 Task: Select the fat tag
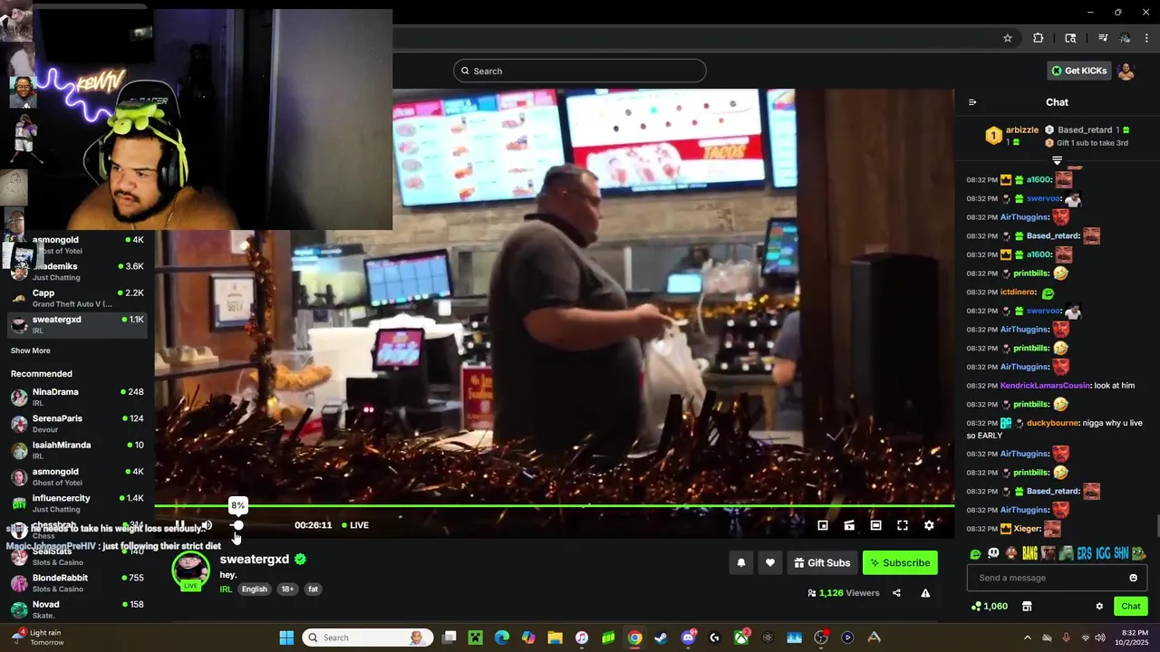(313, 589)
